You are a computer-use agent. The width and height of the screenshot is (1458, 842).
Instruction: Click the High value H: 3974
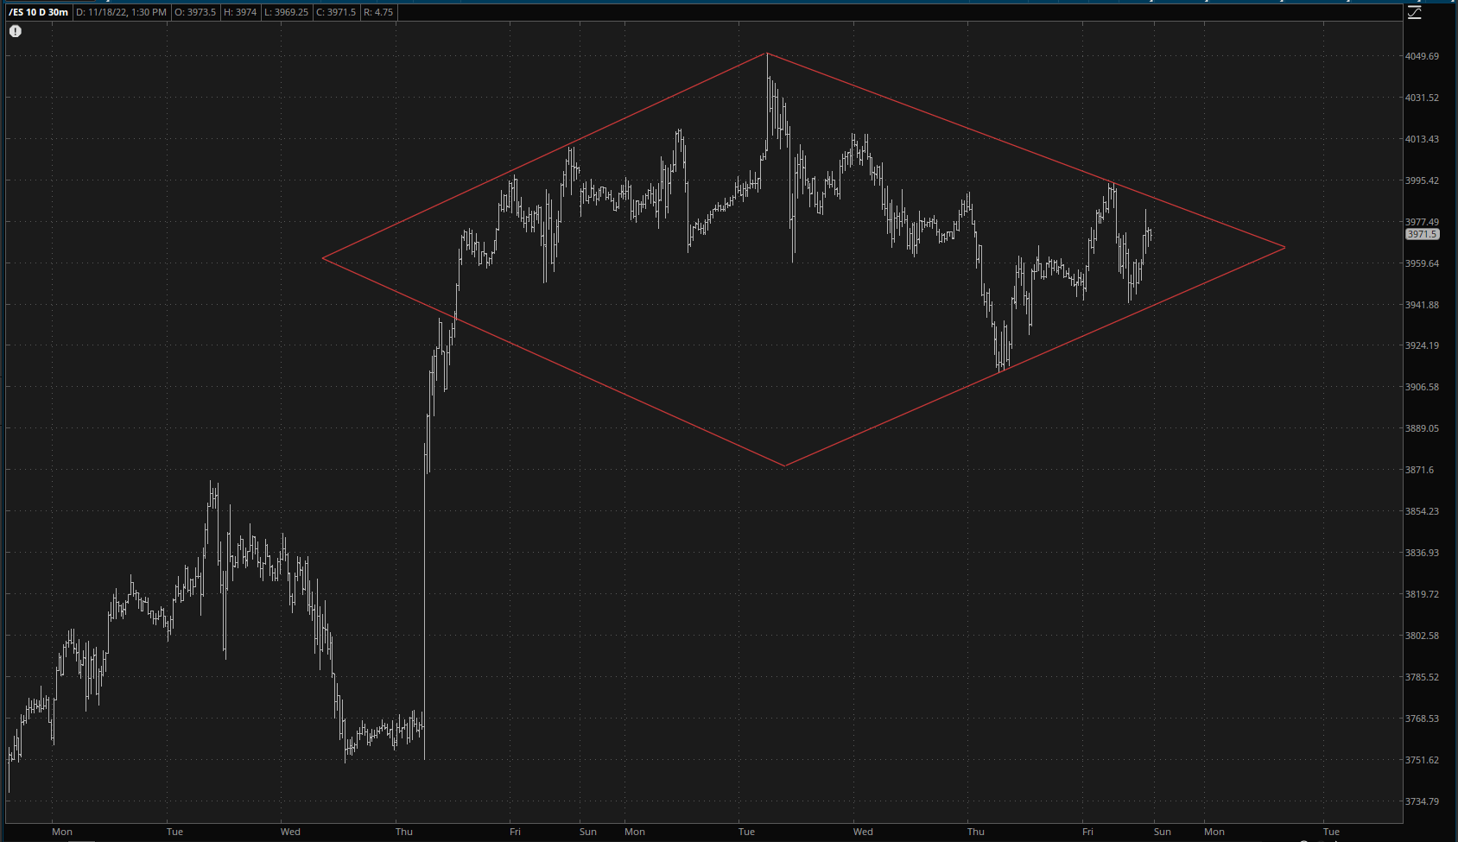point(241,12)
